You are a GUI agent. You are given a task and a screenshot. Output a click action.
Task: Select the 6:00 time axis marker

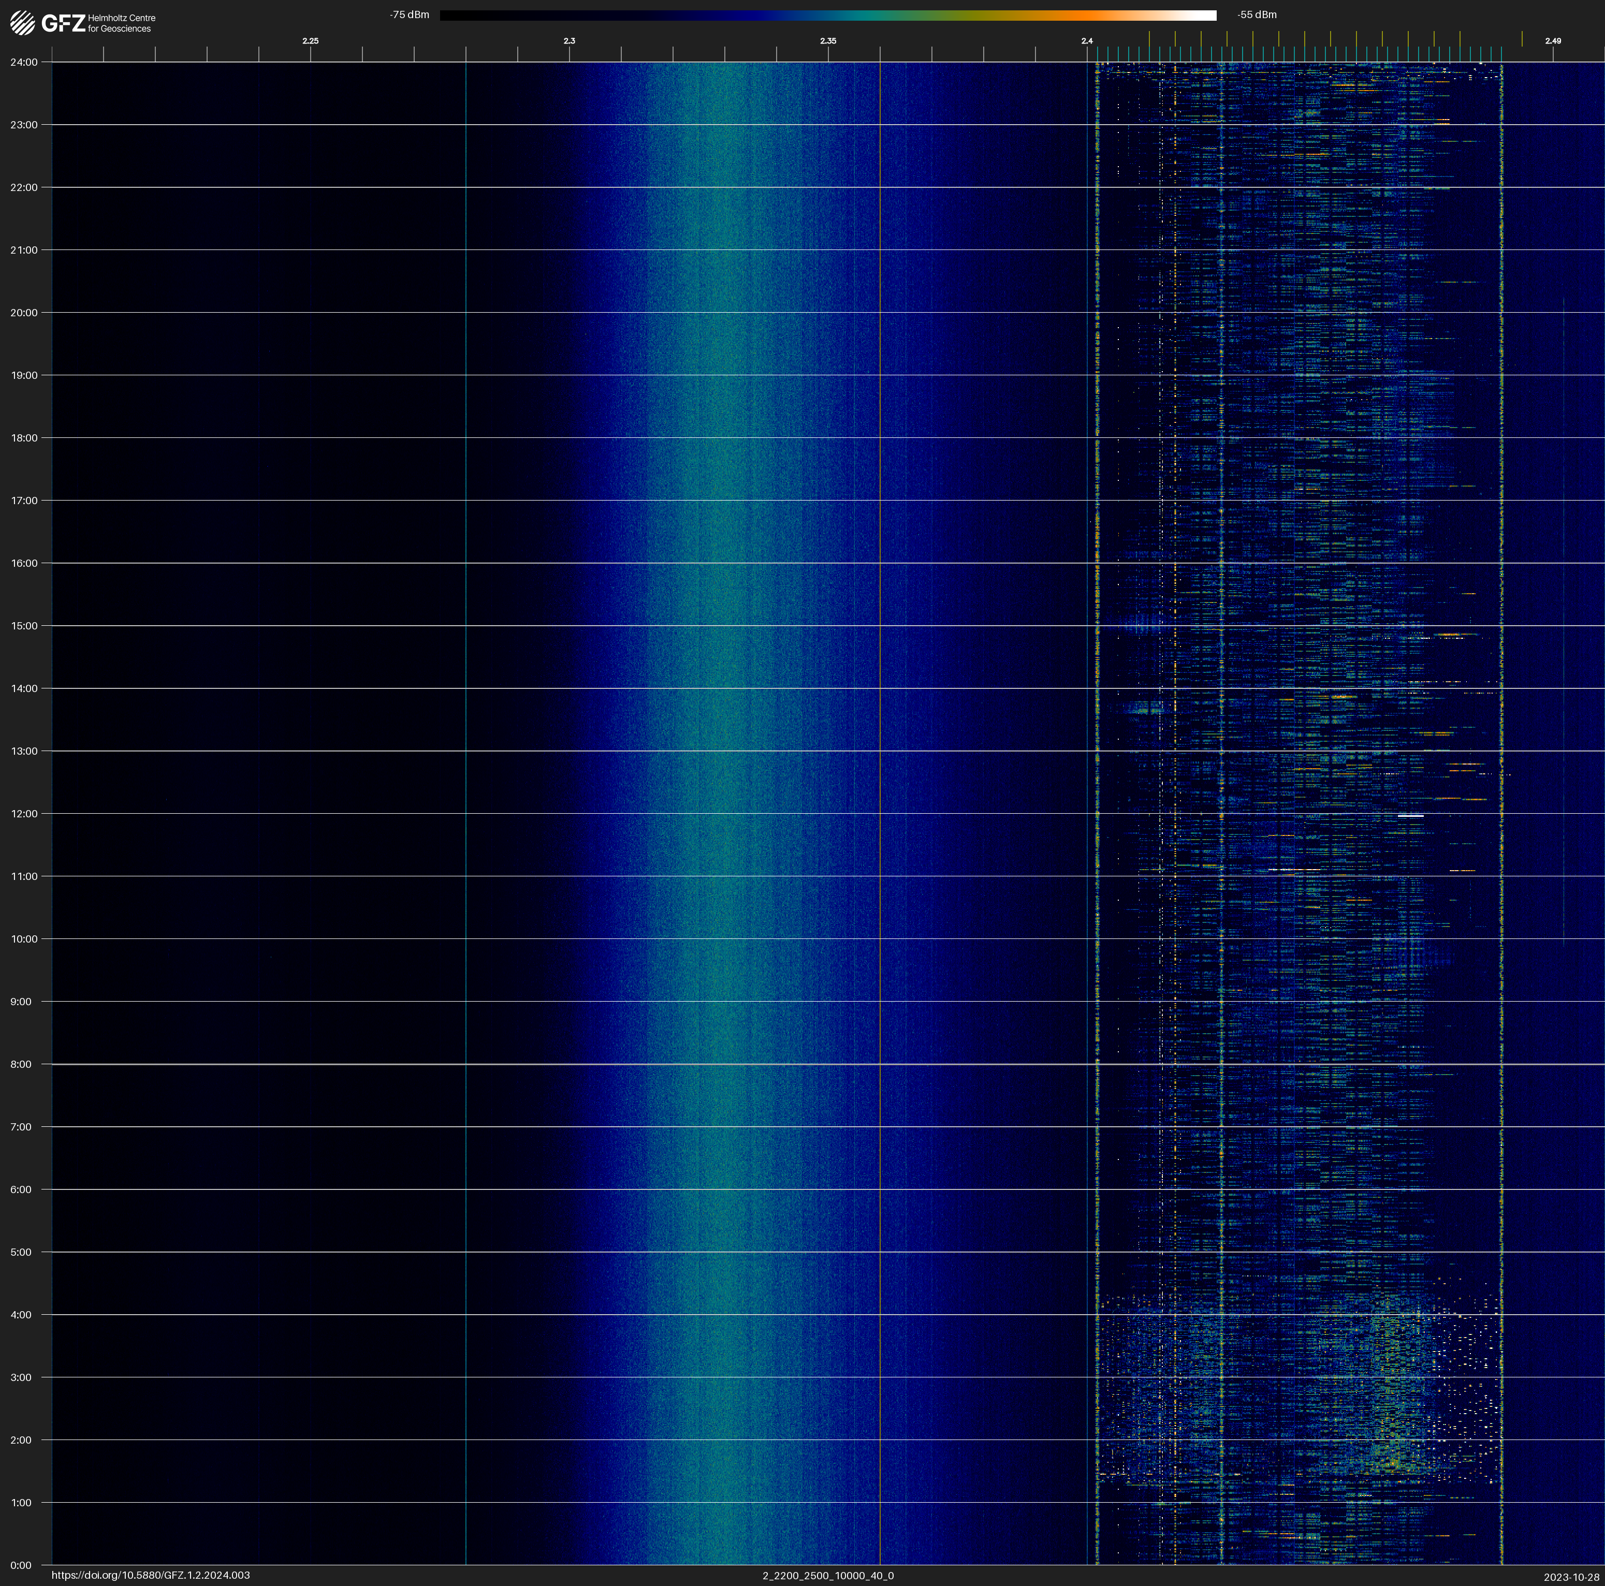click(21, 1189)
